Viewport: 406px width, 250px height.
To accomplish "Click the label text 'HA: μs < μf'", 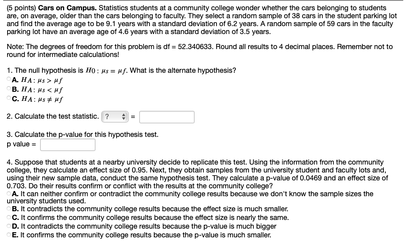I will 42,90.
